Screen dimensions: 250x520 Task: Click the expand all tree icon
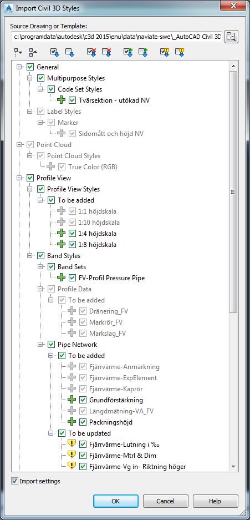(x=18, y=52)
